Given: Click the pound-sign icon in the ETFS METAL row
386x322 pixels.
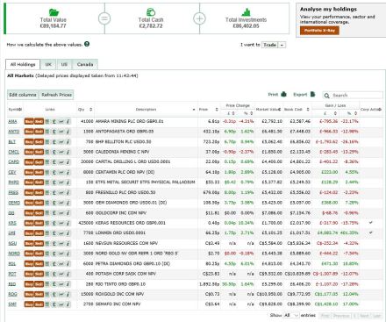Looking at the screenshot, I should point(54,182).
